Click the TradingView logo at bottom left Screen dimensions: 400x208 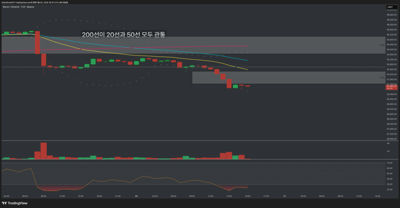coord(12,203)
